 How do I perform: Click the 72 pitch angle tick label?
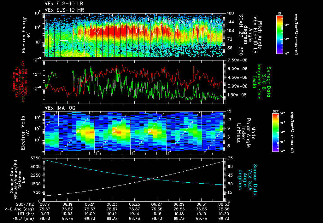pyautogui.click(x=230, y=39)
